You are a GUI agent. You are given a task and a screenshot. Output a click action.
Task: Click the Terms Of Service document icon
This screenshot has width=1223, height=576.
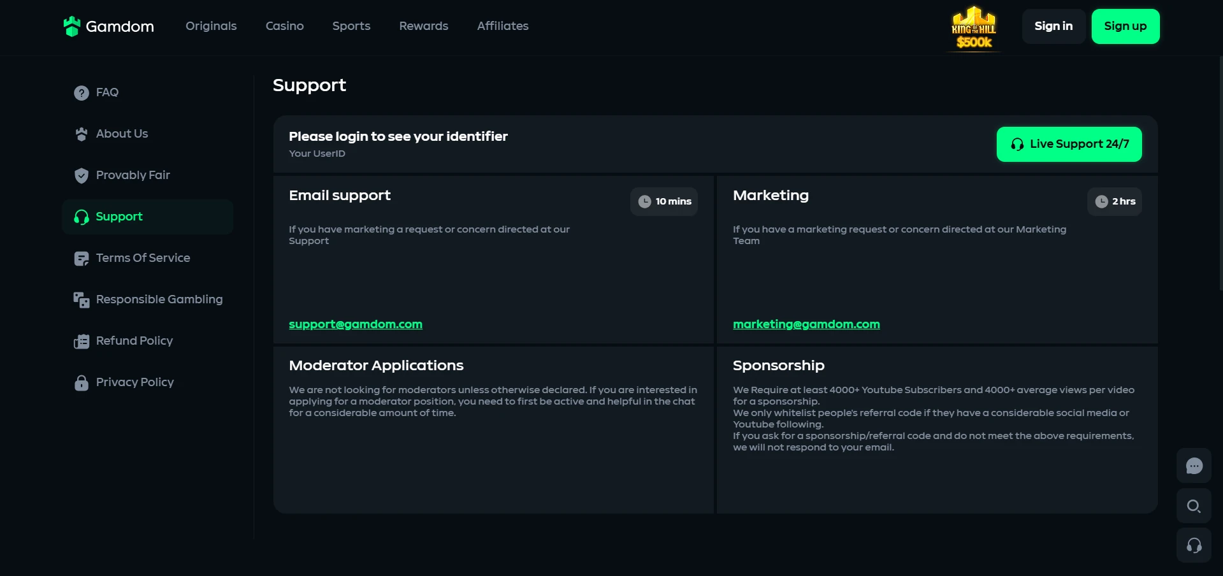[x=82, y=259]
